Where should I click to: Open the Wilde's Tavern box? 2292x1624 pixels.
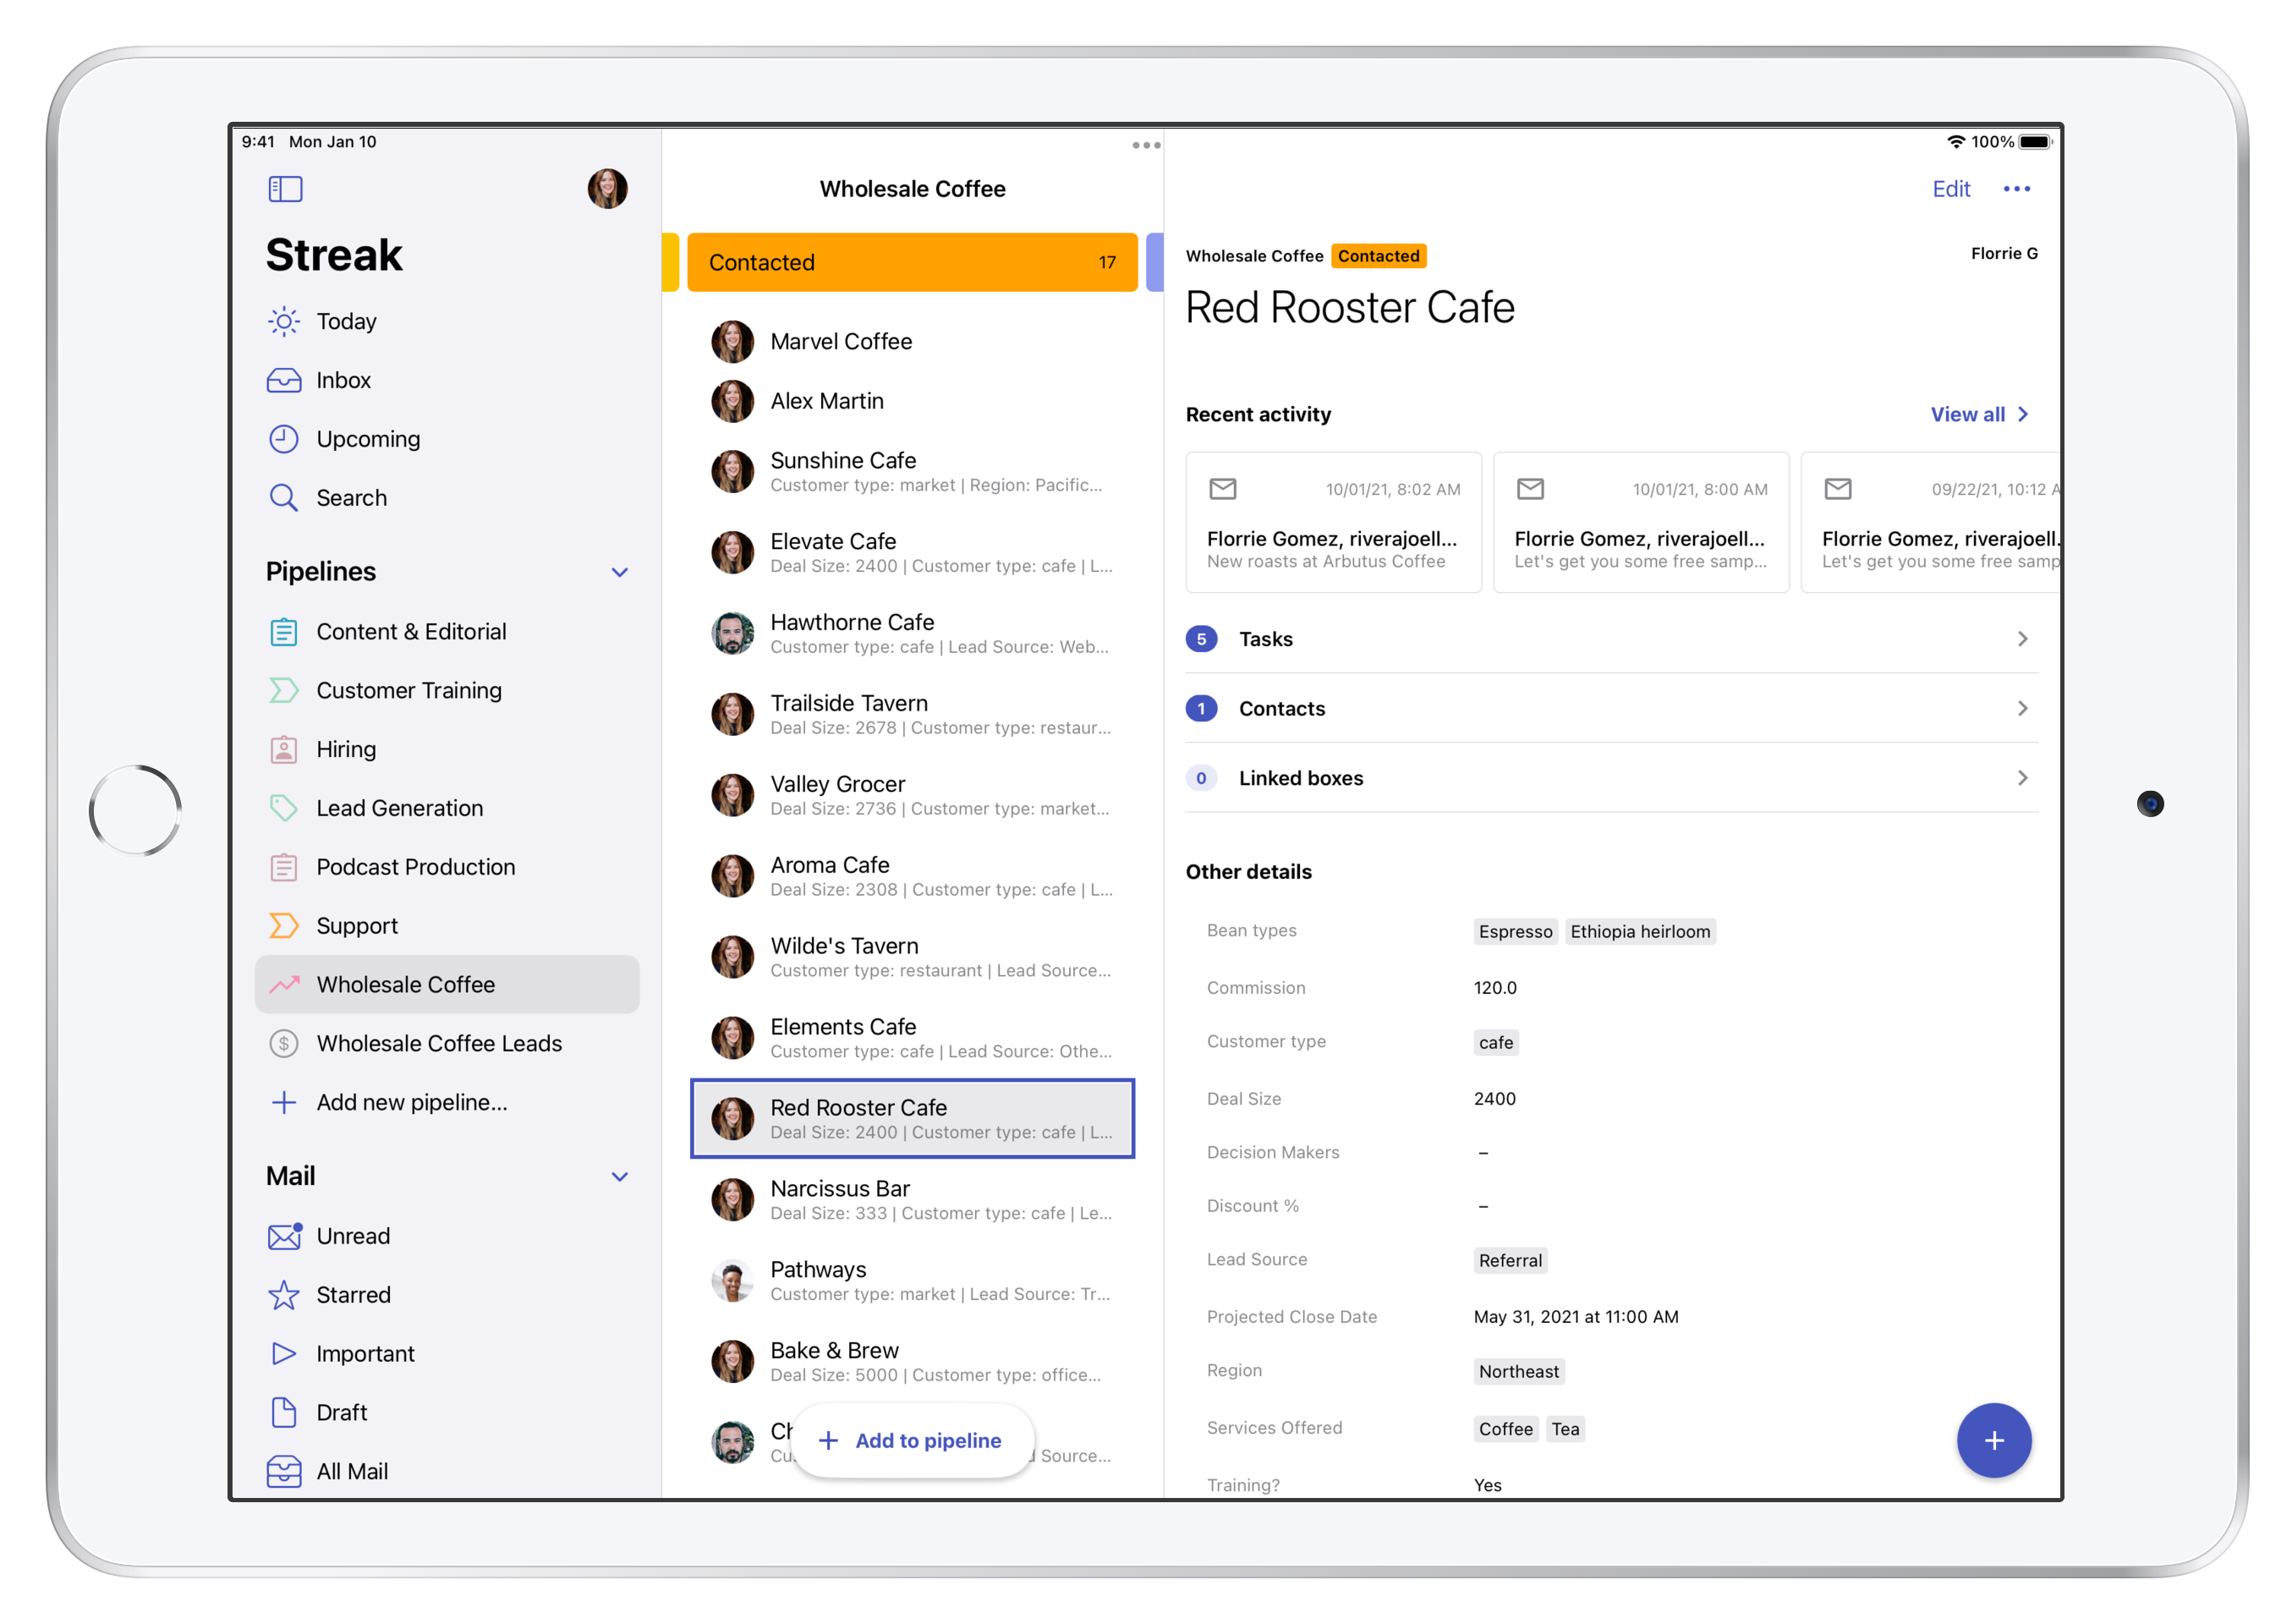(912, 958)
